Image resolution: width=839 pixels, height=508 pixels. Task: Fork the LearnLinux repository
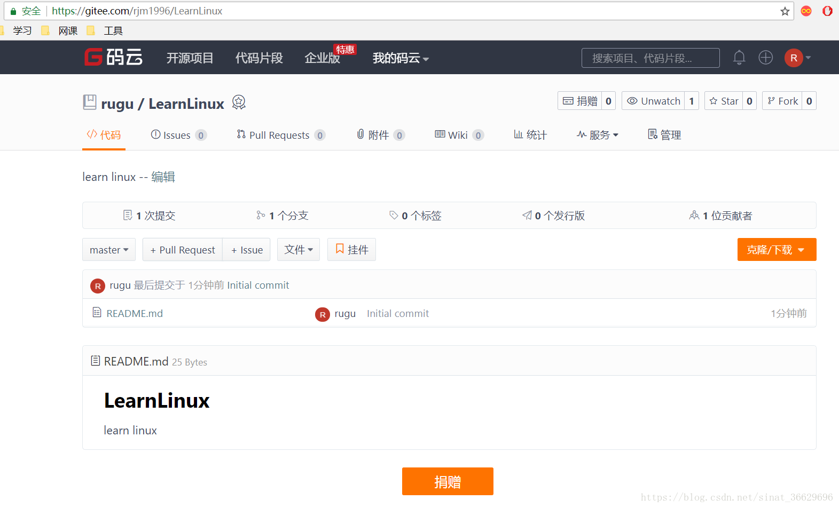(x=782, y=101)
